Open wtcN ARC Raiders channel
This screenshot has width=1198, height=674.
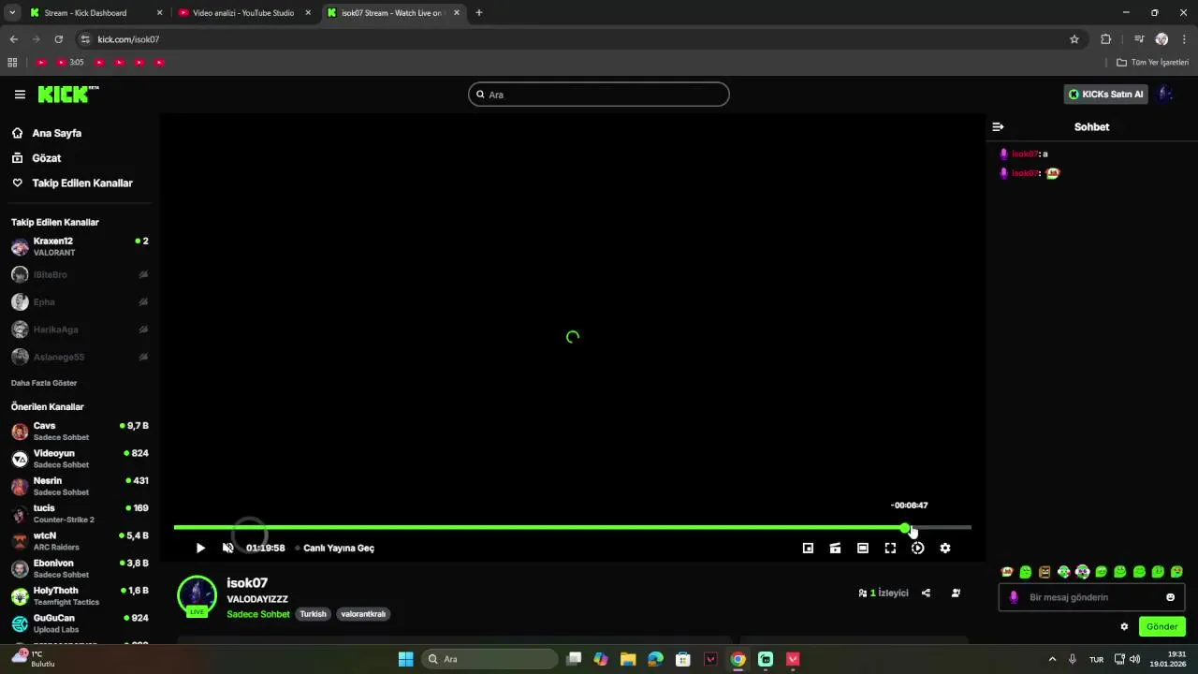80,541
